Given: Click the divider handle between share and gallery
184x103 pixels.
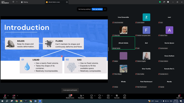Looking at the screenshot, I should (108, 49).
